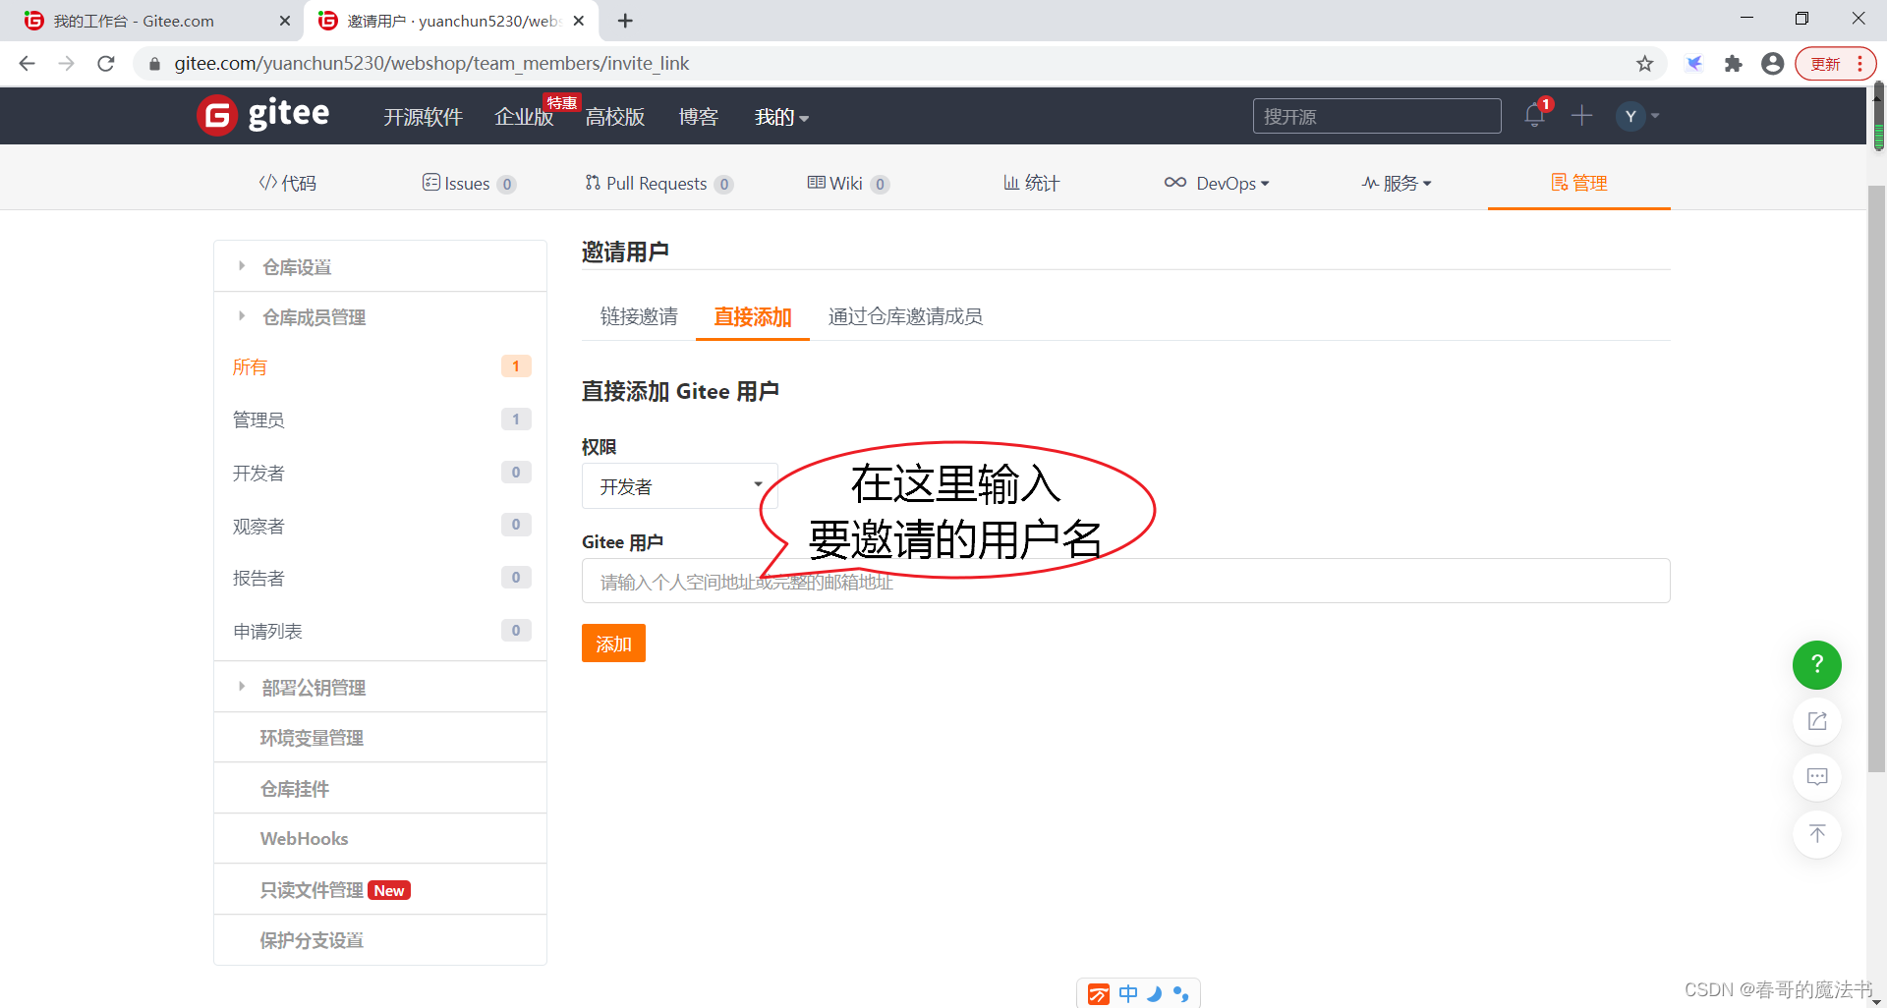Click the Sogou input method logo icon
Screen dimensions: 1887x1008
click(1099, 994)
